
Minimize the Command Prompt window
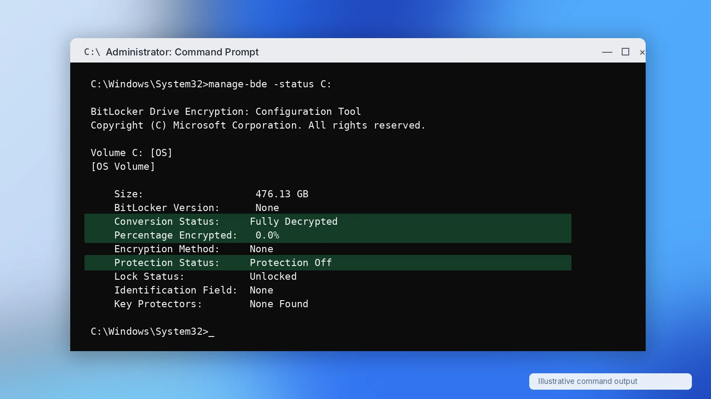coord(607,52)
